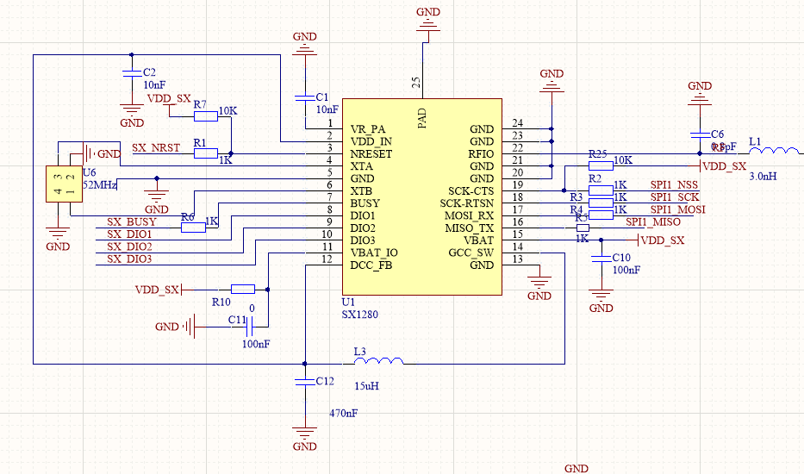Viewport: 804px width, 474px height.
Task: Click the DCC_FB pin name
Action: 371,265
